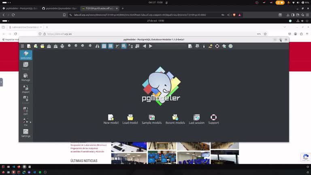Click the left-pointing previous arrow icon
Image resolution: width=311 pixels, height=175 pixels.
[145, 46]
